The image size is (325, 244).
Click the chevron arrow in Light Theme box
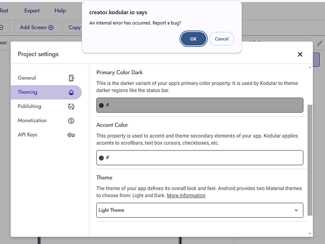click(296, 210)
